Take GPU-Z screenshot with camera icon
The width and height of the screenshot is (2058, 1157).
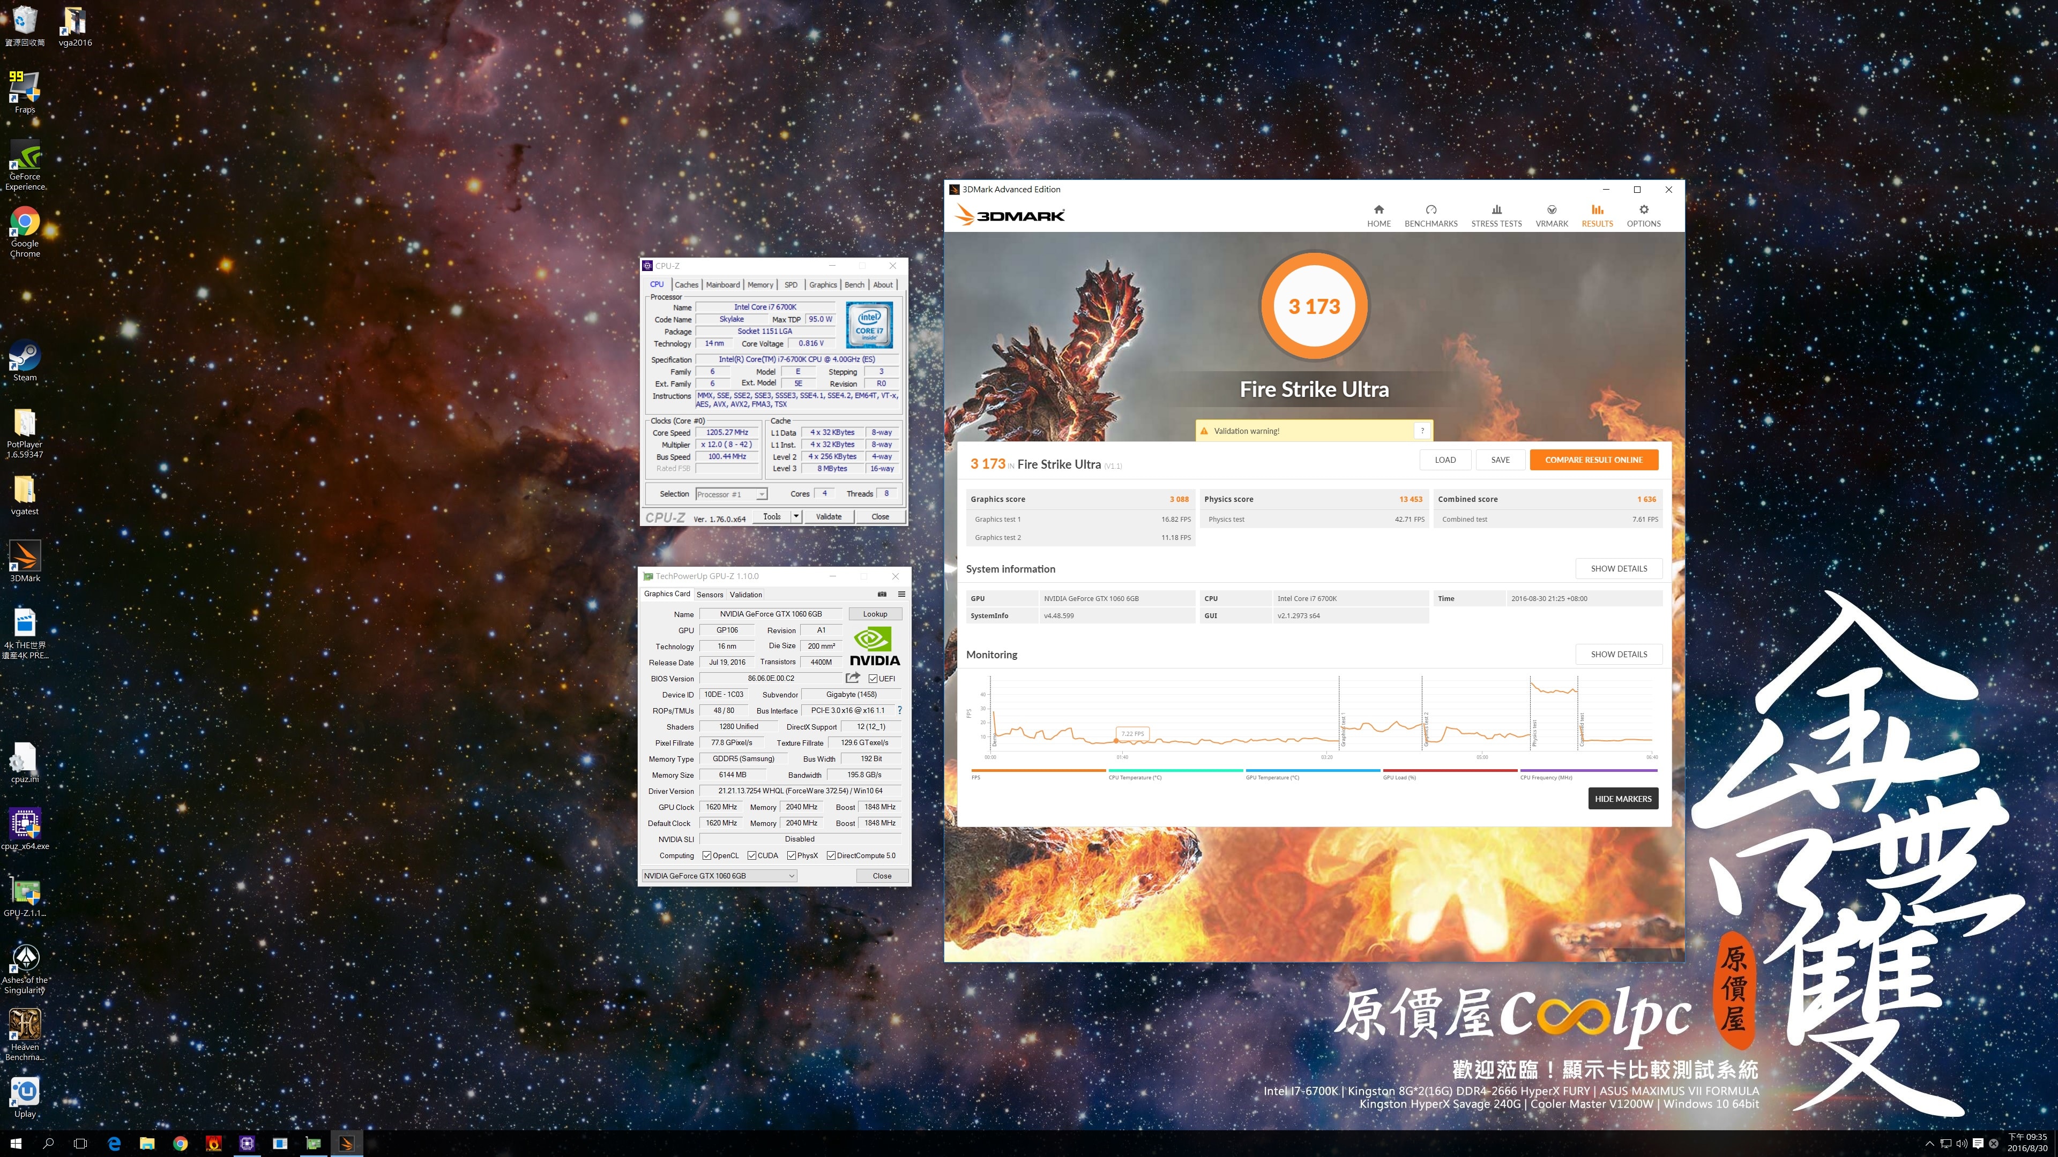pyautogui.click(x=882, y=594)
